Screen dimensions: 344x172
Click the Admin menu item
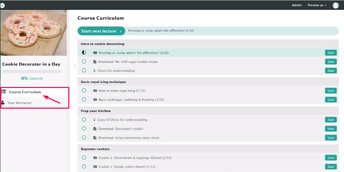click(x=296, y=5)
